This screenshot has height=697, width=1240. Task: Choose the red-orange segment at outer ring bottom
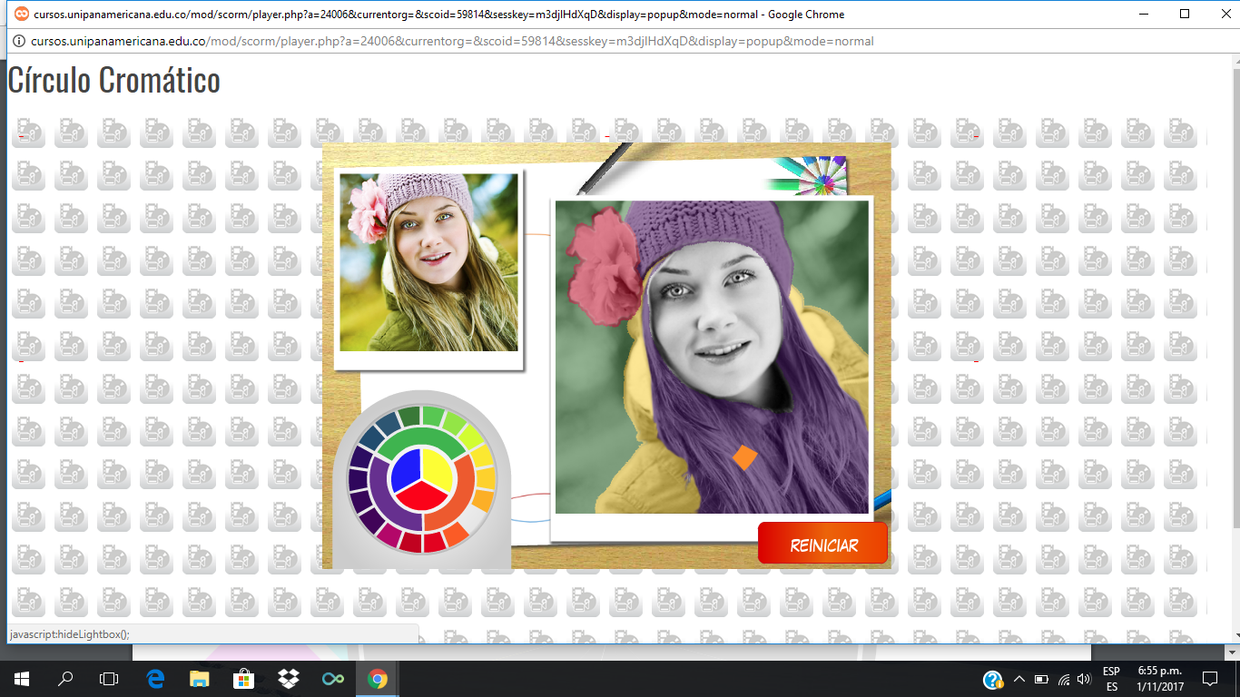tap(455, 535)
